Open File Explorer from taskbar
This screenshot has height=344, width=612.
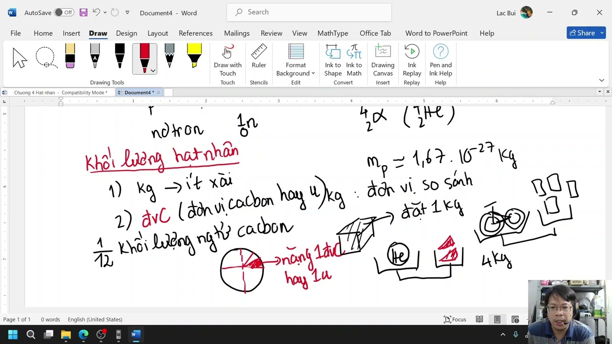66,334
